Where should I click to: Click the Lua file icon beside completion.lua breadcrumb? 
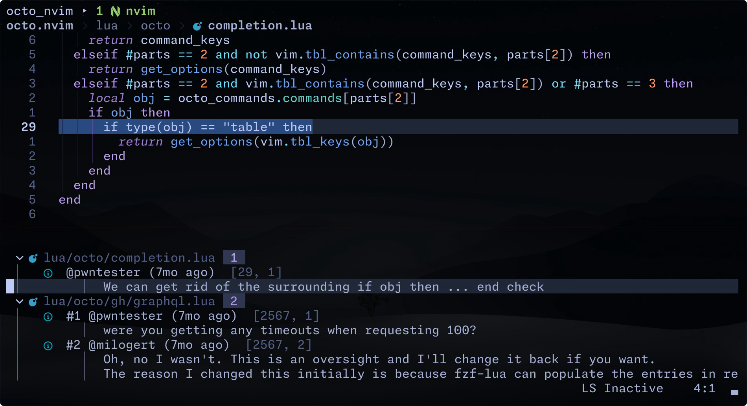click(x=197, y=26)
